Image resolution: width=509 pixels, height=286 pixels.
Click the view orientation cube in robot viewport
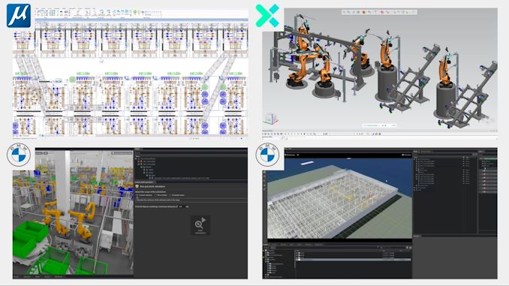pos(270,119)
